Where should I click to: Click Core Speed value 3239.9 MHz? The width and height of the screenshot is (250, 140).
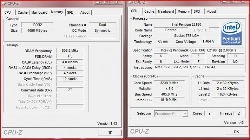coord(169,83)
